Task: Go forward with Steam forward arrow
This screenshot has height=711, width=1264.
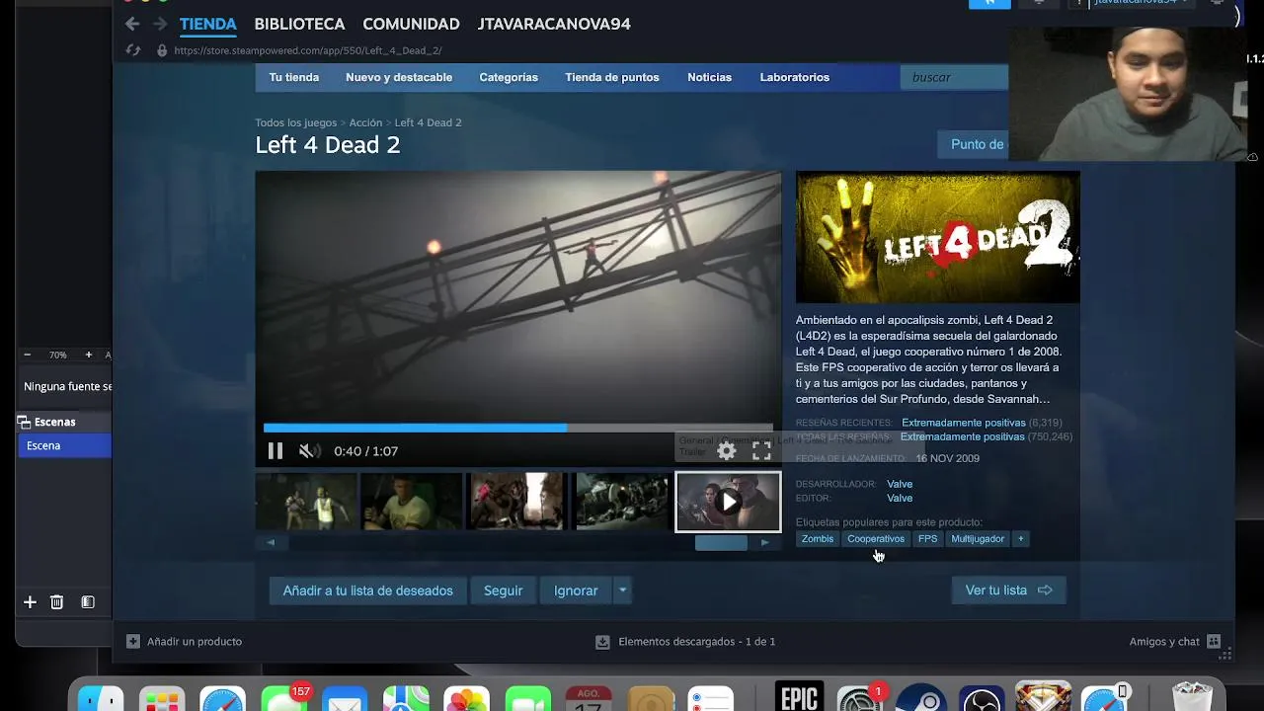Action: coord(160,24)
